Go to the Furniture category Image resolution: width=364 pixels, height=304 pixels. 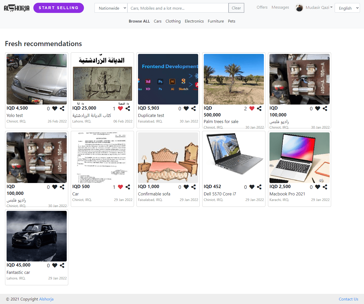click(x=216, y=21)
